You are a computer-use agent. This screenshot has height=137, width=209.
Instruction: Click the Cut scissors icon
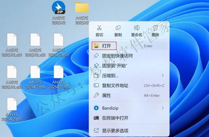point(99,28)
